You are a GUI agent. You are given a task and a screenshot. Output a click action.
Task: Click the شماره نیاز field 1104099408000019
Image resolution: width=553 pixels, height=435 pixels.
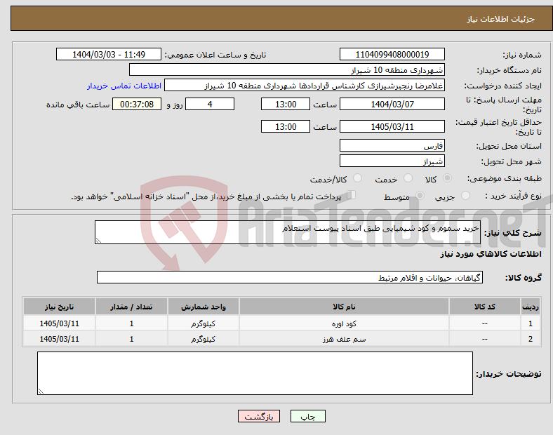coord(392,54)
